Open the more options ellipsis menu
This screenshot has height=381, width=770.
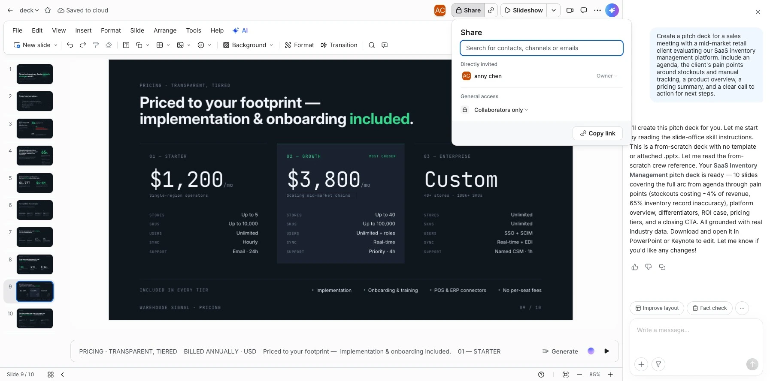coord(597,10)
